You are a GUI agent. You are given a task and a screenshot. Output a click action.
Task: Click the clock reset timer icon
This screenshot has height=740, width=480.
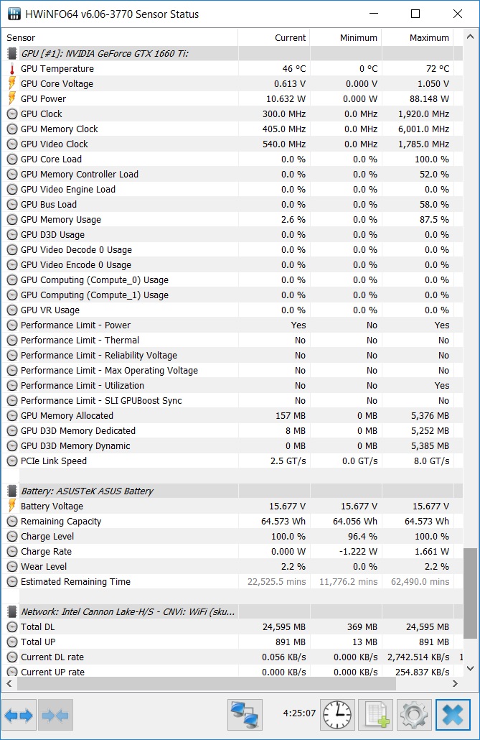pyautogui.click(x=338, y=715)
